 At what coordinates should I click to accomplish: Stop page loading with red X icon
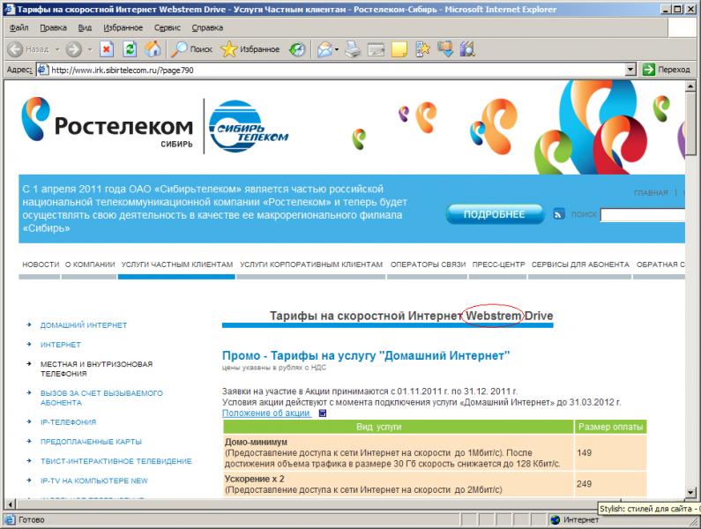pyautogui.click(x=107, y=49)
